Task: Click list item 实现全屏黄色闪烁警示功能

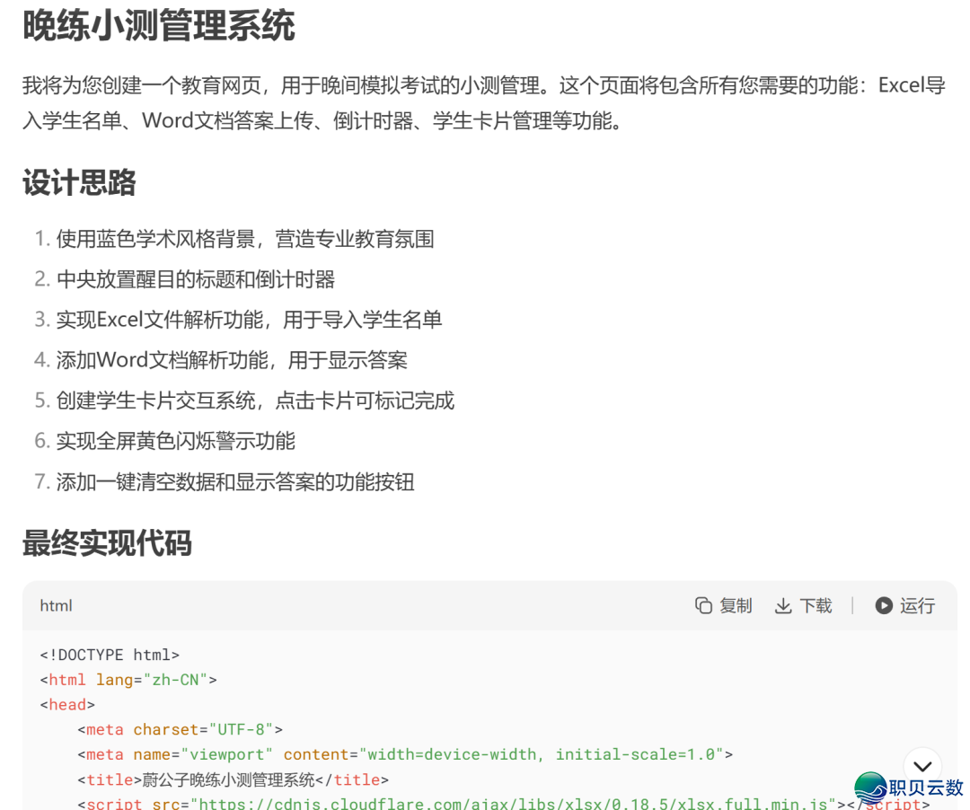Action: [x=176, y=441]
